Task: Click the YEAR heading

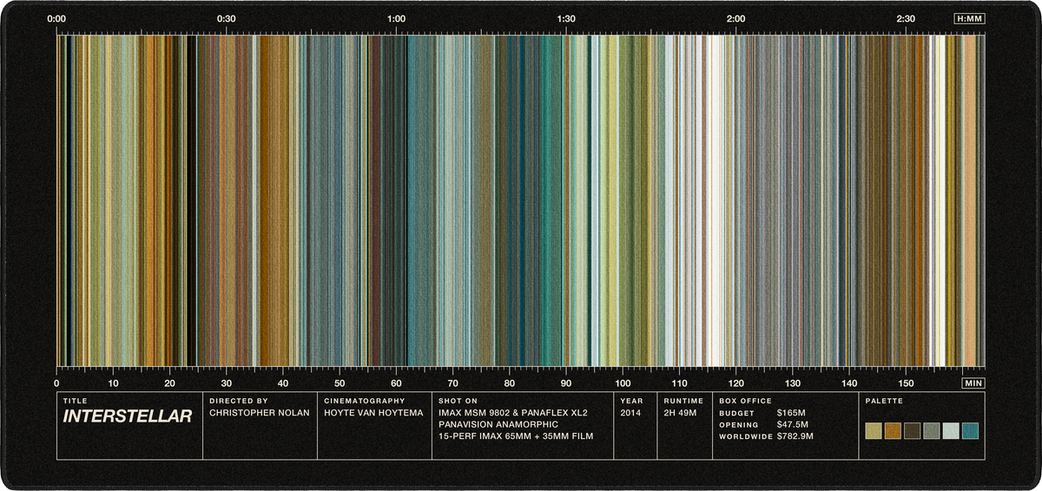Action: click(632, 401)
